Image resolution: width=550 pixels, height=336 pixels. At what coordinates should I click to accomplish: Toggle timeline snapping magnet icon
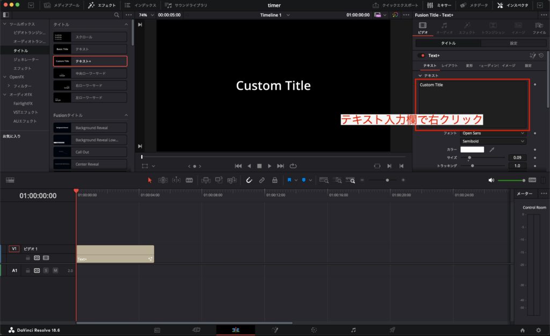pos(249,181)
